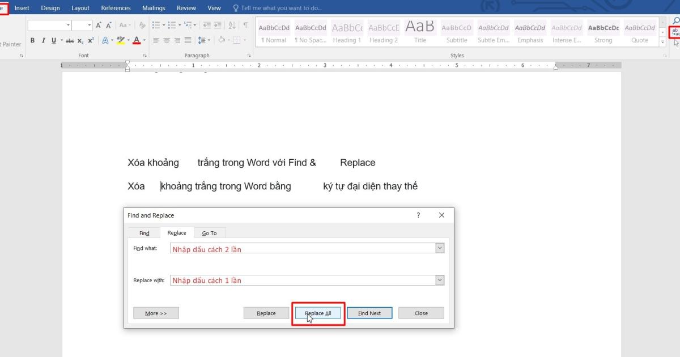
Task: Switch to the Go To tab
Action: pos(210,232)
